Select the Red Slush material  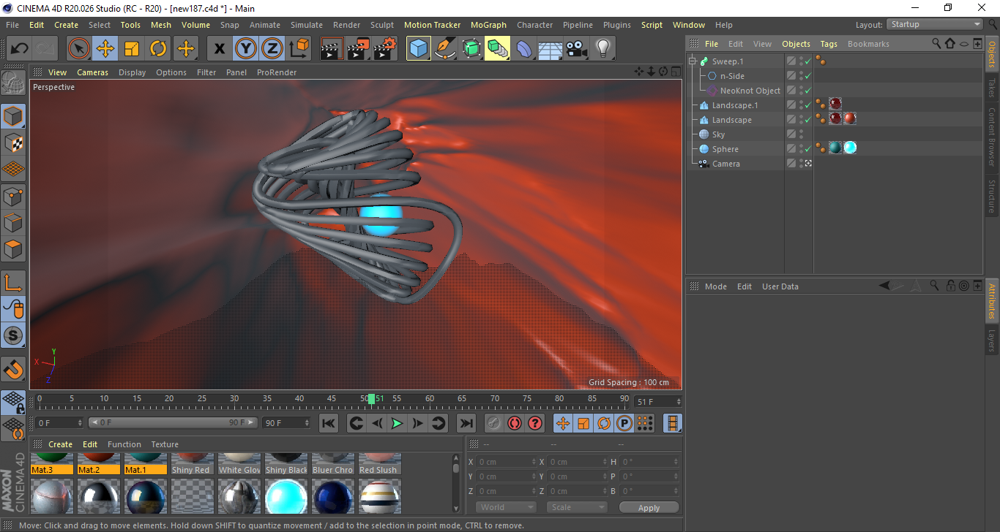380,464
